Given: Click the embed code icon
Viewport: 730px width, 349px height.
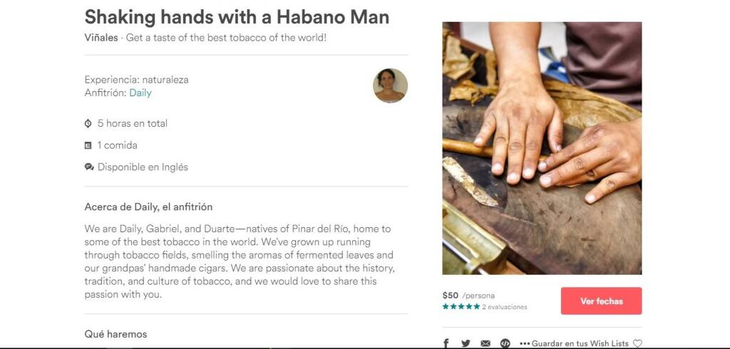Looking at the screenshot, I should pyautogui.click(x=505, y=343).
